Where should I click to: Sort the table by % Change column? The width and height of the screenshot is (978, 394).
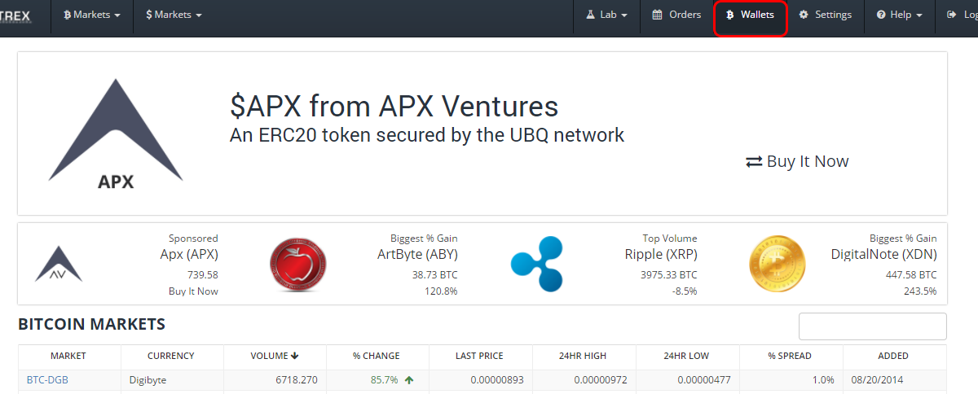377,356
